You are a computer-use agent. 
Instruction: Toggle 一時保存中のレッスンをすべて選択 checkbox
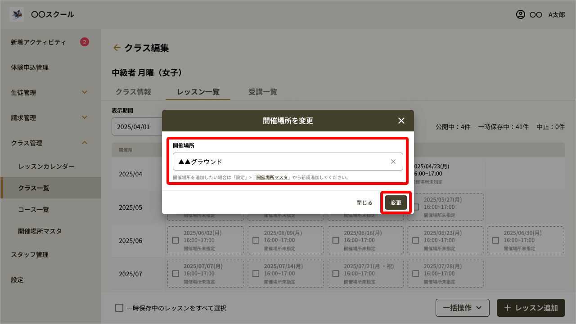[119, 308]
